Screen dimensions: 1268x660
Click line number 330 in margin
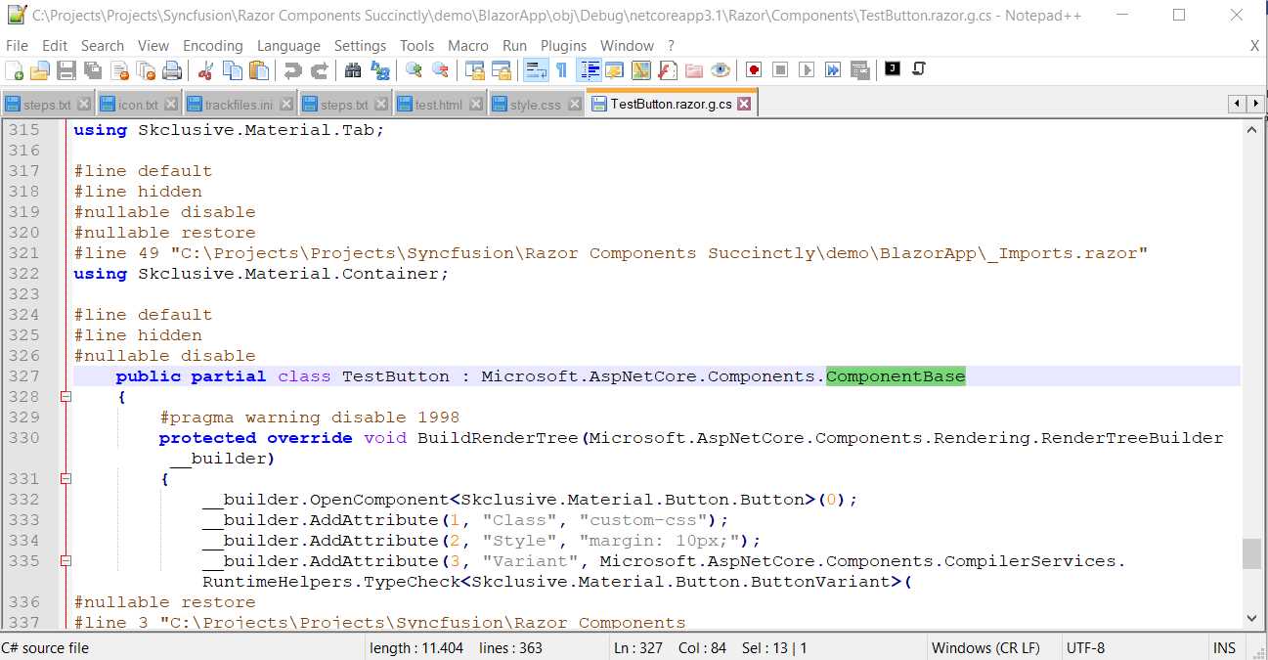click(23, 438)
